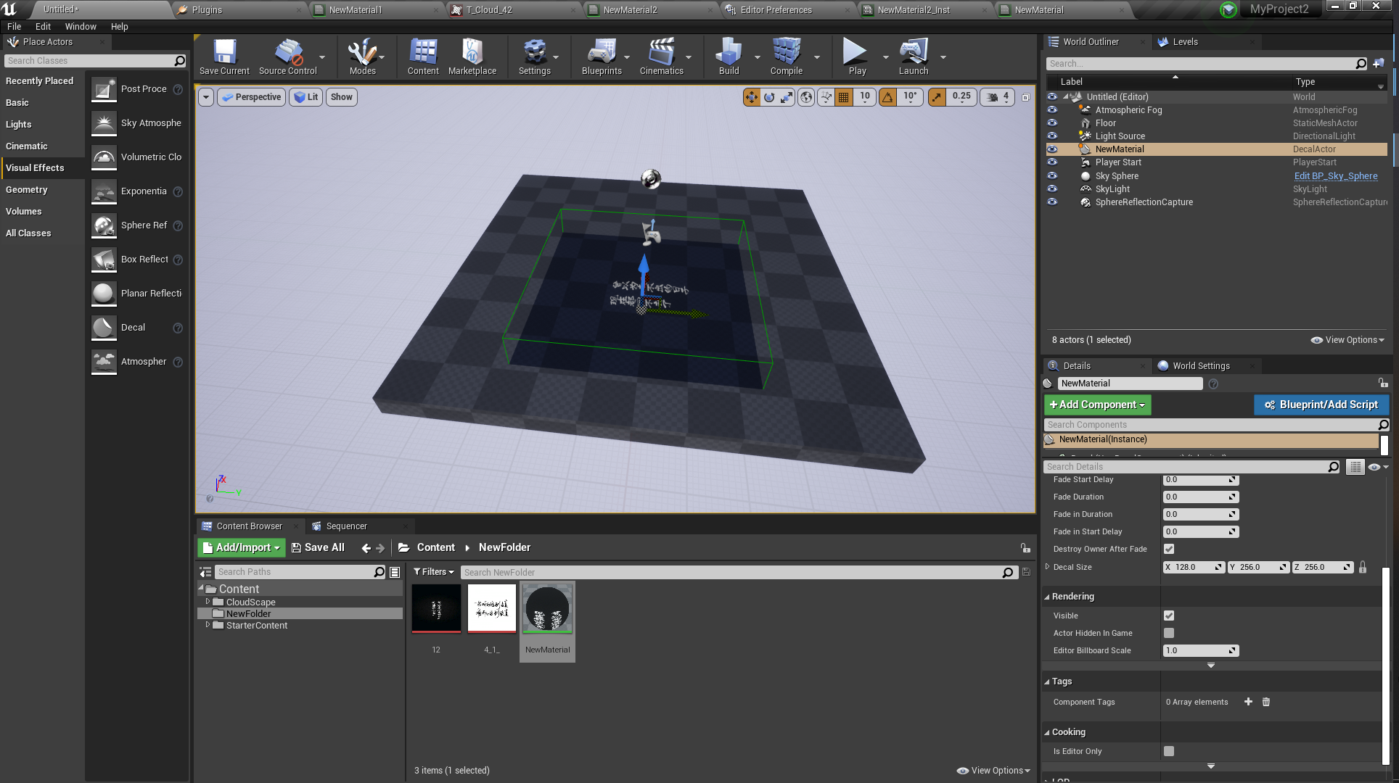
Task: Lock the Content Browser
Action: [x=1025, y=548]
